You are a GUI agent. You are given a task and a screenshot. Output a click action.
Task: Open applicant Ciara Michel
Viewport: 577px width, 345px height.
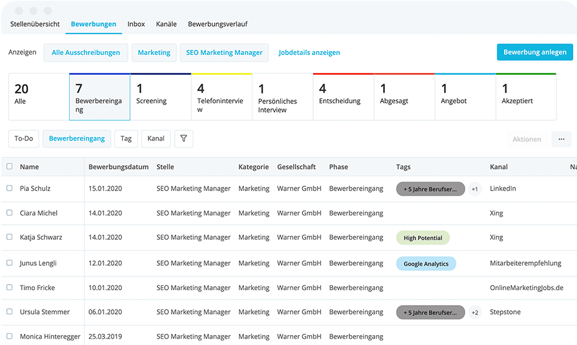click(39, 213)
